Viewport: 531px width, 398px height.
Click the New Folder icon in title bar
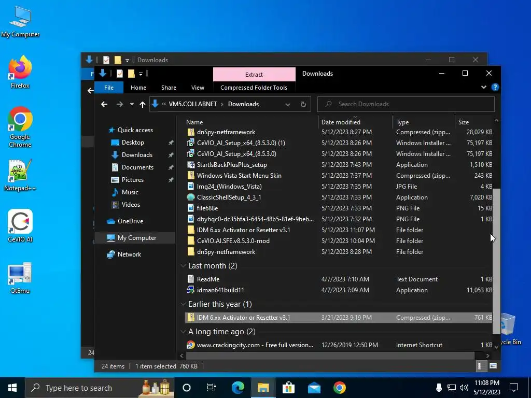click(x=131, y=74)
